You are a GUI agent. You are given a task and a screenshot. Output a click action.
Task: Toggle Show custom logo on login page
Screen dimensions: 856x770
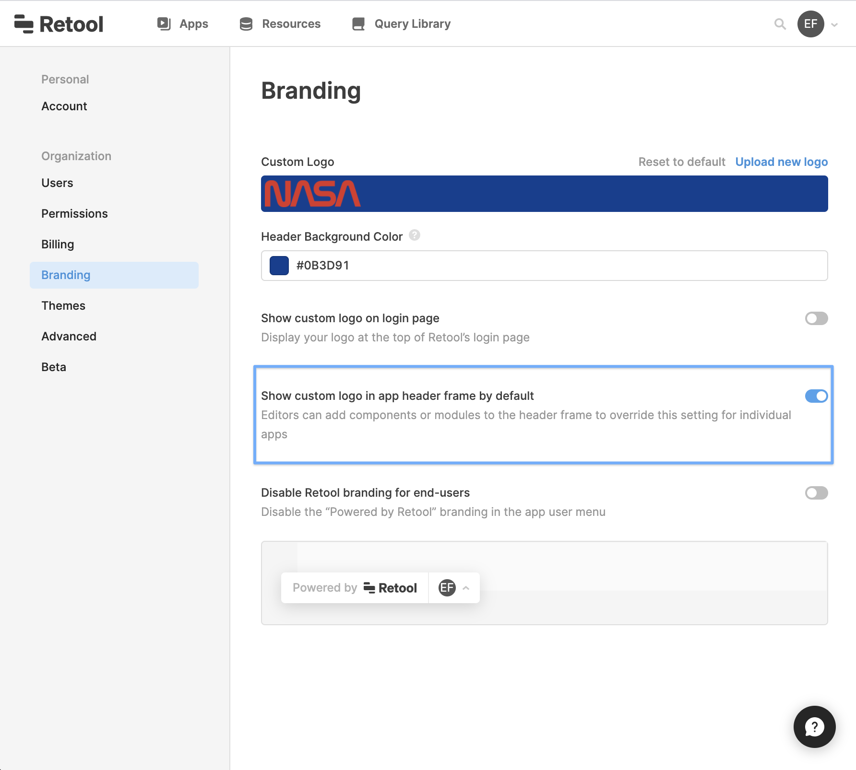817,318
